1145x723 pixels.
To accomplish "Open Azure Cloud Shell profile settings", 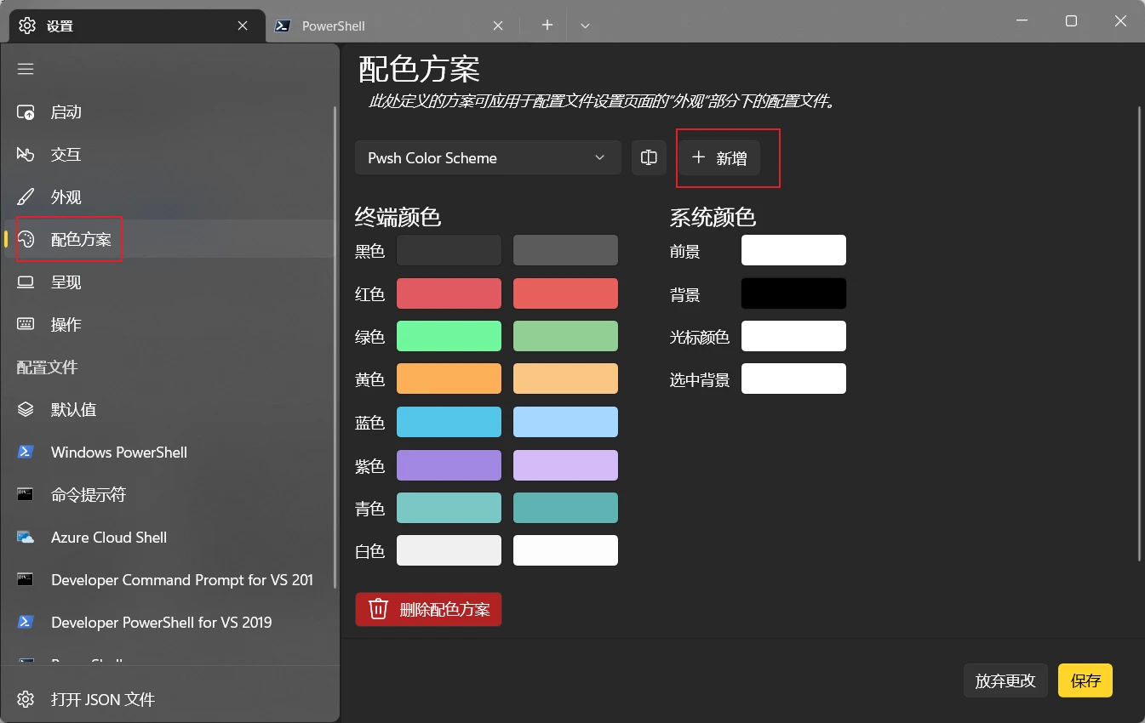I will (169, 538).
